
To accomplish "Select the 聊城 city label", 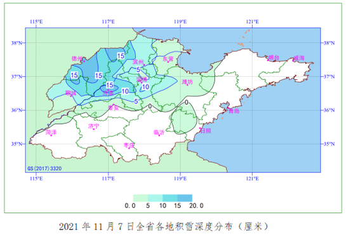I will click(x=71, y=93).
